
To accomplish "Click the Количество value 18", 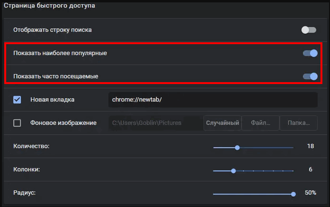I will (311, 146).
